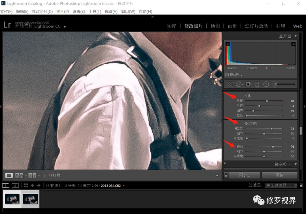Switch to the 图库 module

(x=172, y=26)
